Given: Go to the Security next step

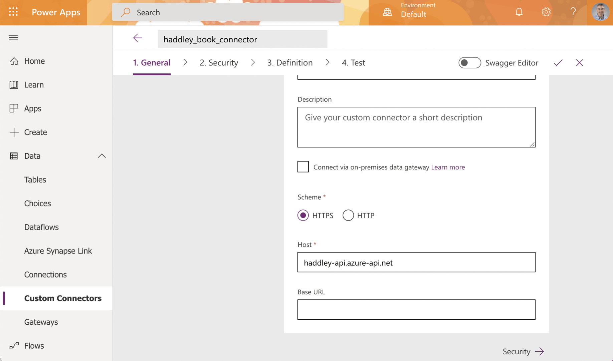Looking at the screenshot, I should (523, 351).
